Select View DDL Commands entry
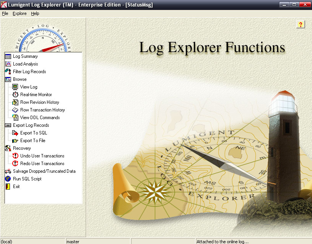 point(40,118)
